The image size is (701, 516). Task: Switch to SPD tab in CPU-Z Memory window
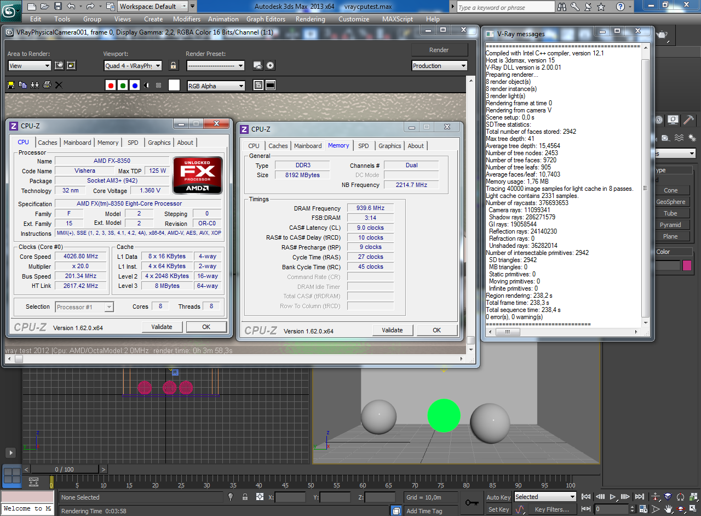coord(364,146)
